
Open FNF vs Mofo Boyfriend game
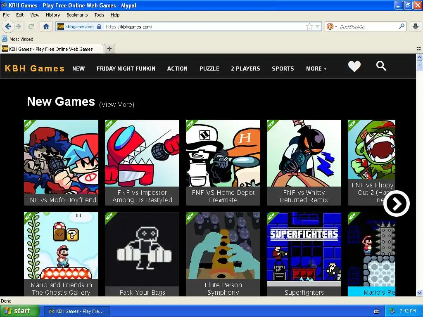61,163
